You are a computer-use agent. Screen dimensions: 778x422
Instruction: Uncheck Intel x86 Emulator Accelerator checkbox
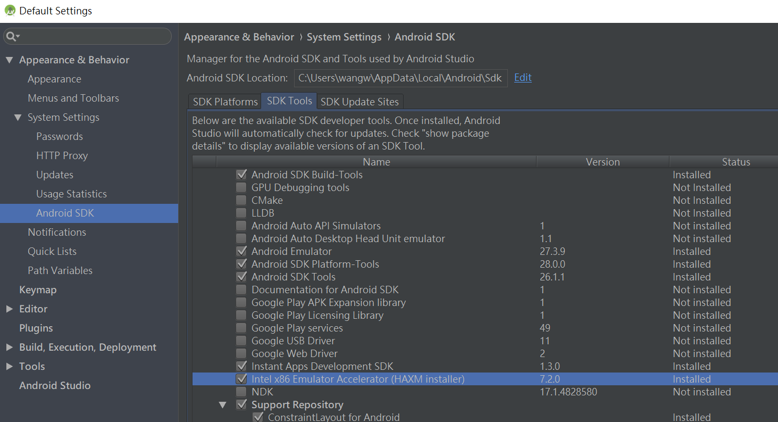pos(241,379)
